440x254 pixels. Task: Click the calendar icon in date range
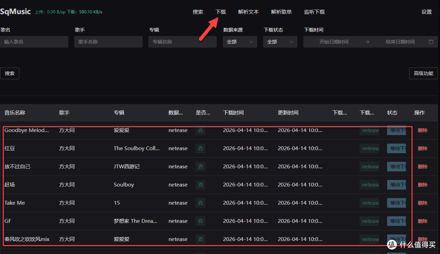coord(431,42)
